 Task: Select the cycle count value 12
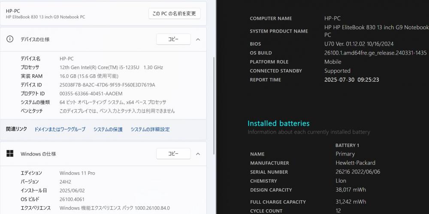(x=338, y=211)
